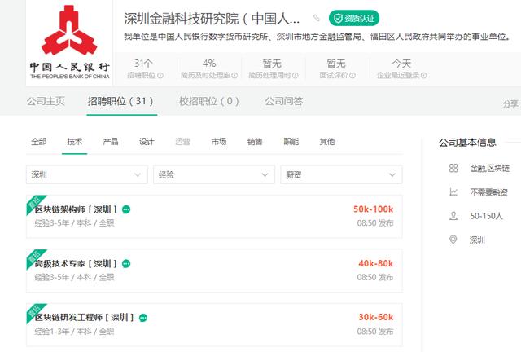Viewport: 521px width, 352px height.
Task: Select the 全部 job category filter
Action: (x=38, y=142)
